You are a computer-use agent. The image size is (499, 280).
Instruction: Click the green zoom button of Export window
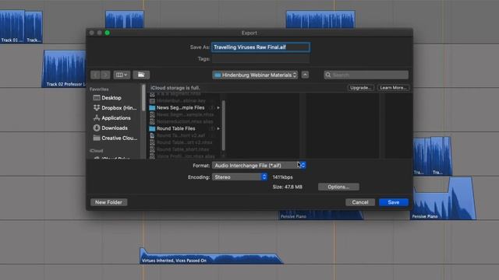pyautogui.click(x=108, y=33)
